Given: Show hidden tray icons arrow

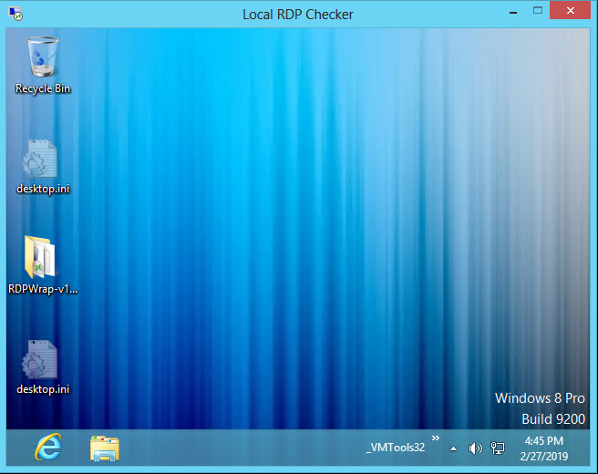Looking at the screenshot, I should (453, 448).
